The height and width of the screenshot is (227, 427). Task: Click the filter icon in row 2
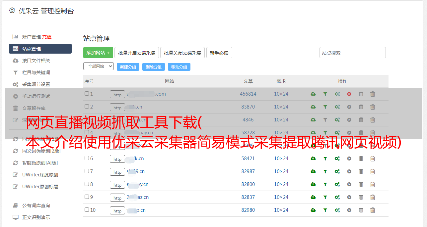[325, 107]
